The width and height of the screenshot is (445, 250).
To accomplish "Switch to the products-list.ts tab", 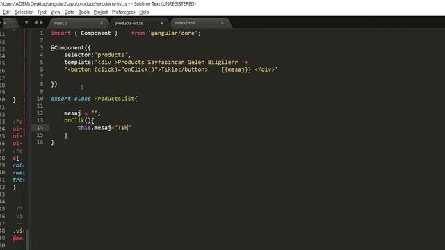I will pos(129,23).
